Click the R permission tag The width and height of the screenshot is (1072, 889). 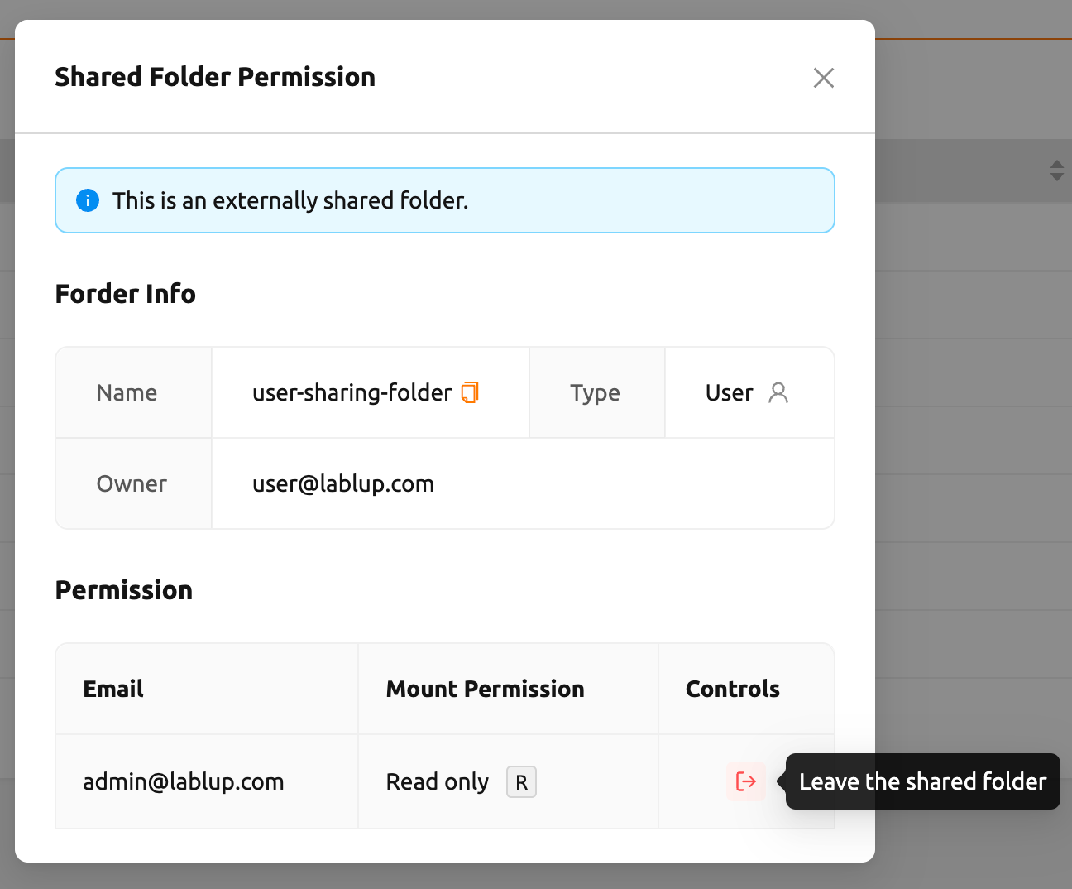click(x=521, y=782)
